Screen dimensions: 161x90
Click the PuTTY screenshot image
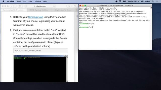click(41, 69)
